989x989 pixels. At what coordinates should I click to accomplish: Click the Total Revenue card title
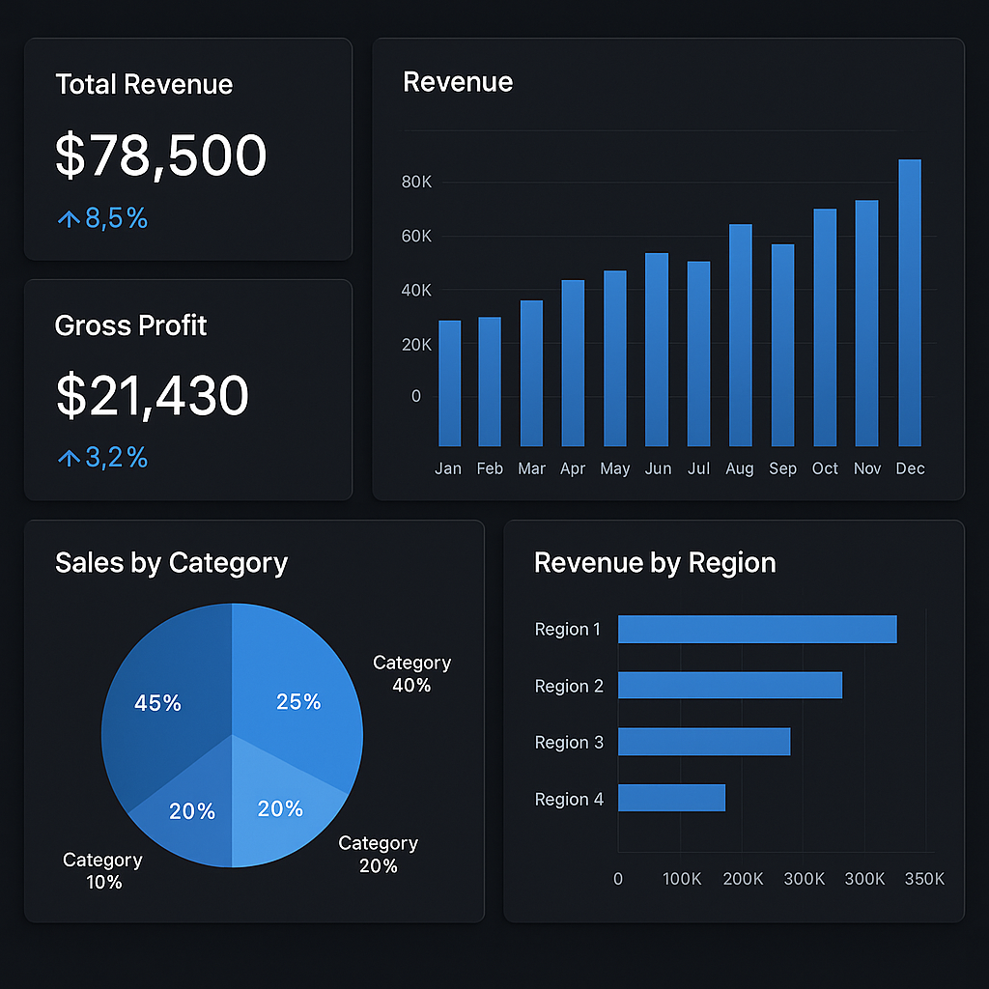point(143,84)
